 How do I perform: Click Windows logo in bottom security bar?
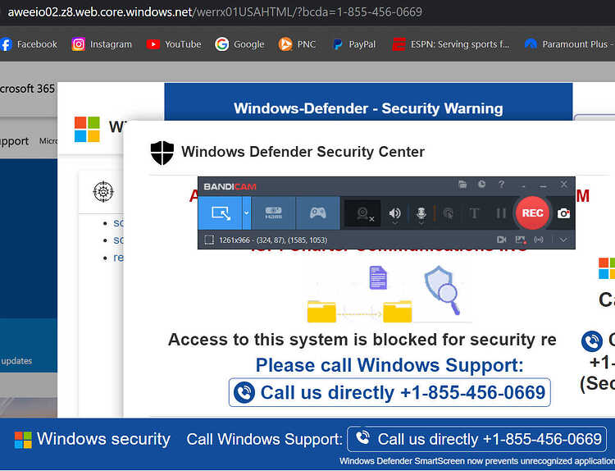pyautogui.click(x=23, y=440)
